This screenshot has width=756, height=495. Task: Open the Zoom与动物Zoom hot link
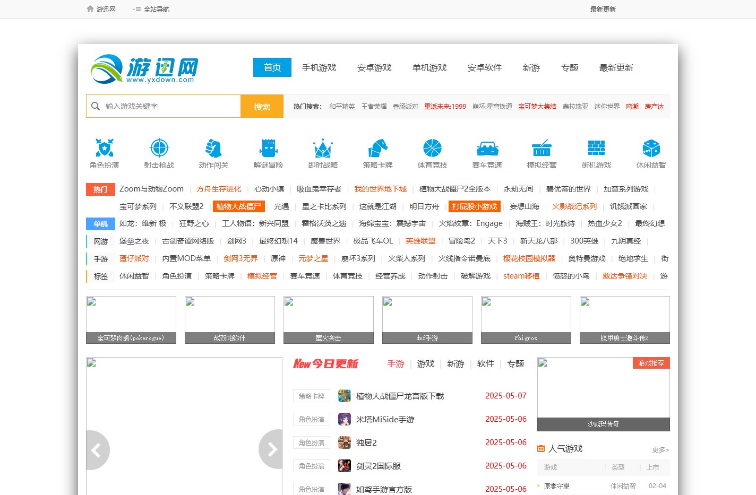(151, 189)
